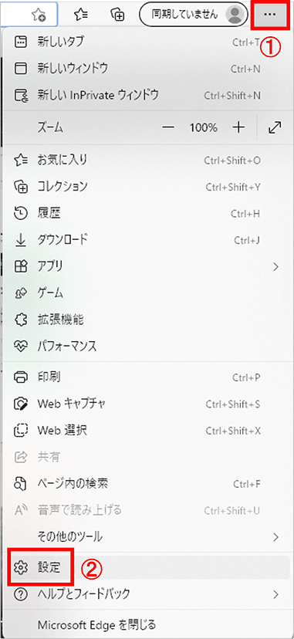The width and height of the screenshot is (294, 639).
Task: Click the 同期していません profile button
Action: 193,14
